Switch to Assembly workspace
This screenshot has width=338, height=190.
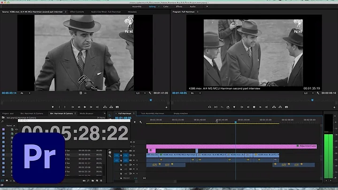click(137, 7)
